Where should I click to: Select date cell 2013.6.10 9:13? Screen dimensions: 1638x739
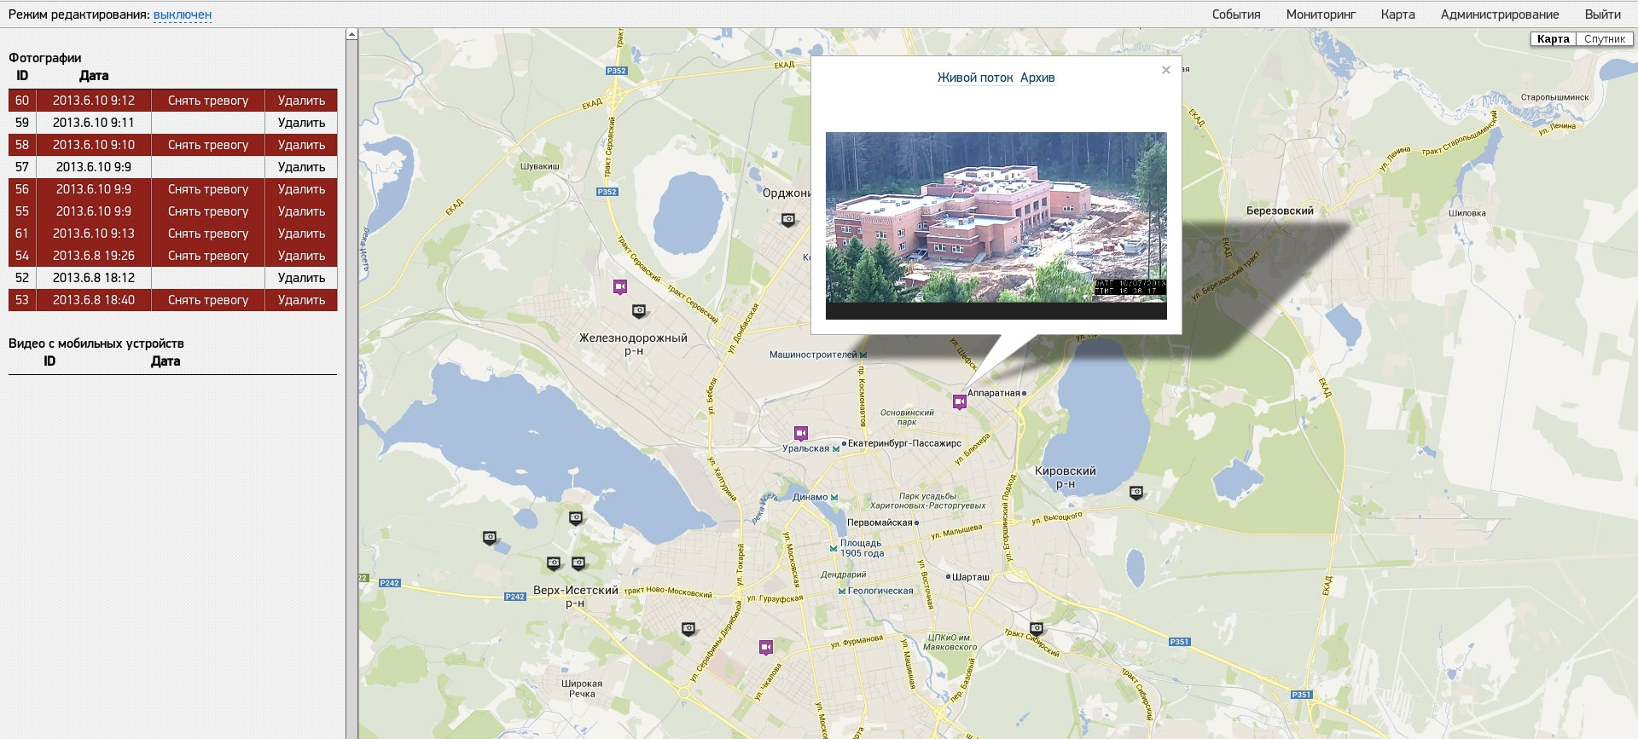pos(94,234)
